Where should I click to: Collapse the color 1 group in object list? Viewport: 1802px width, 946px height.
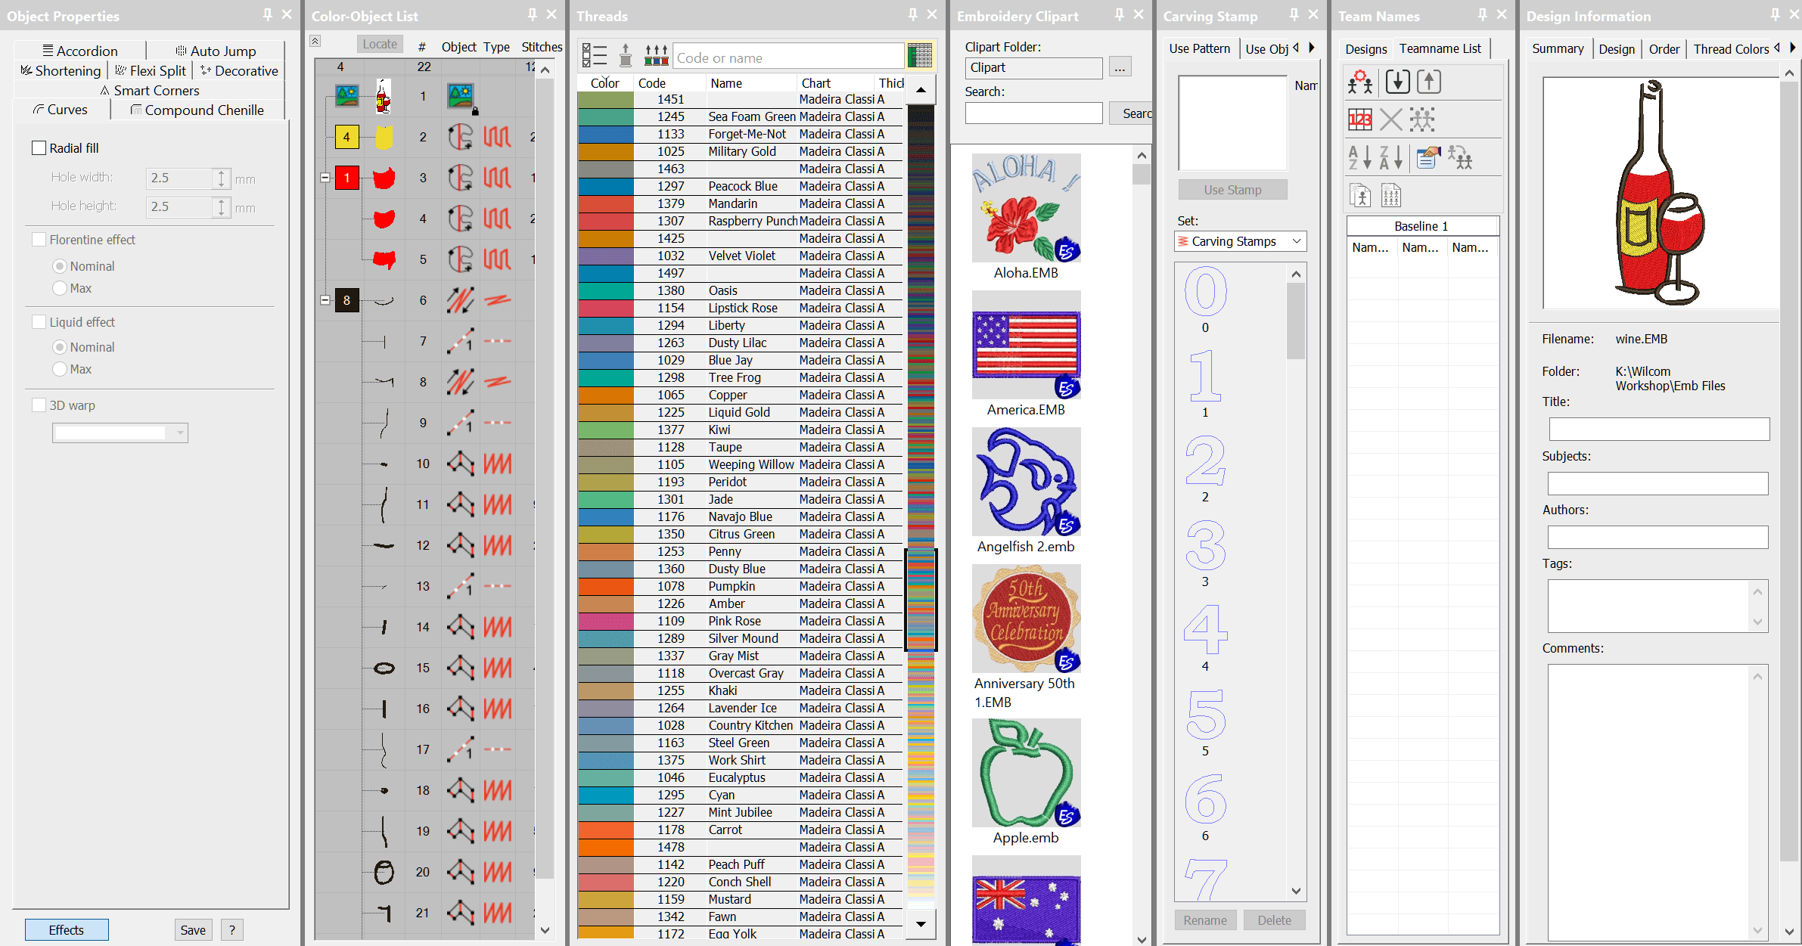[x=325, y=178]
